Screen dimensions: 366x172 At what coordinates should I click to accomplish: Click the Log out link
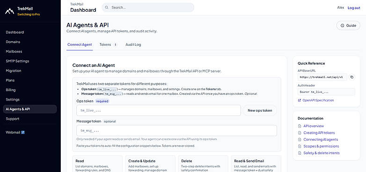click(x=354, y=7)
